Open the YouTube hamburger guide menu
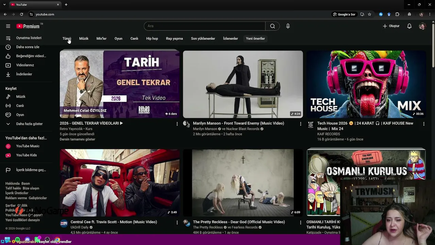This screenshot has width=435, height=245. point(8,26)
